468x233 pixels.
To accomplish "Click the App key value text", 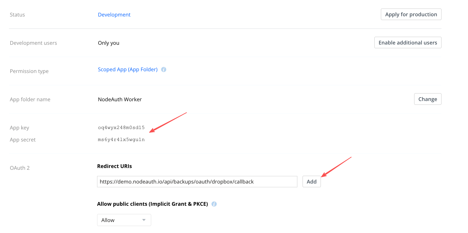I will tap(121, 128).
